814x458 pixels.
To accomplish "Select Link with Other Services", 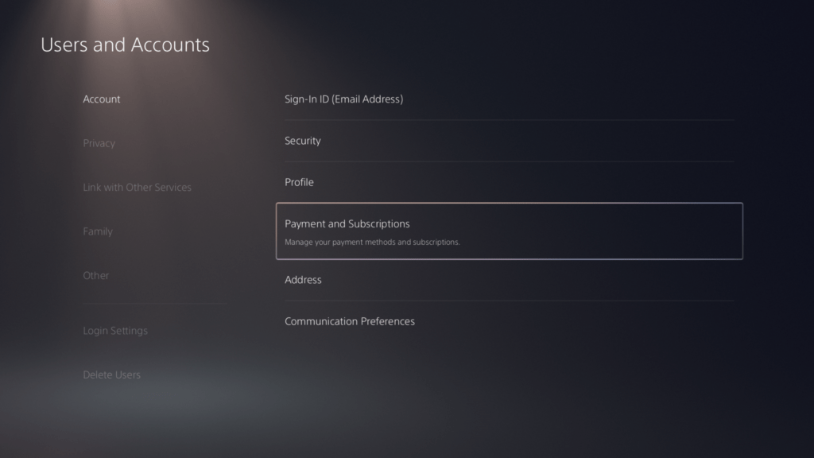I will click(137, 187).
